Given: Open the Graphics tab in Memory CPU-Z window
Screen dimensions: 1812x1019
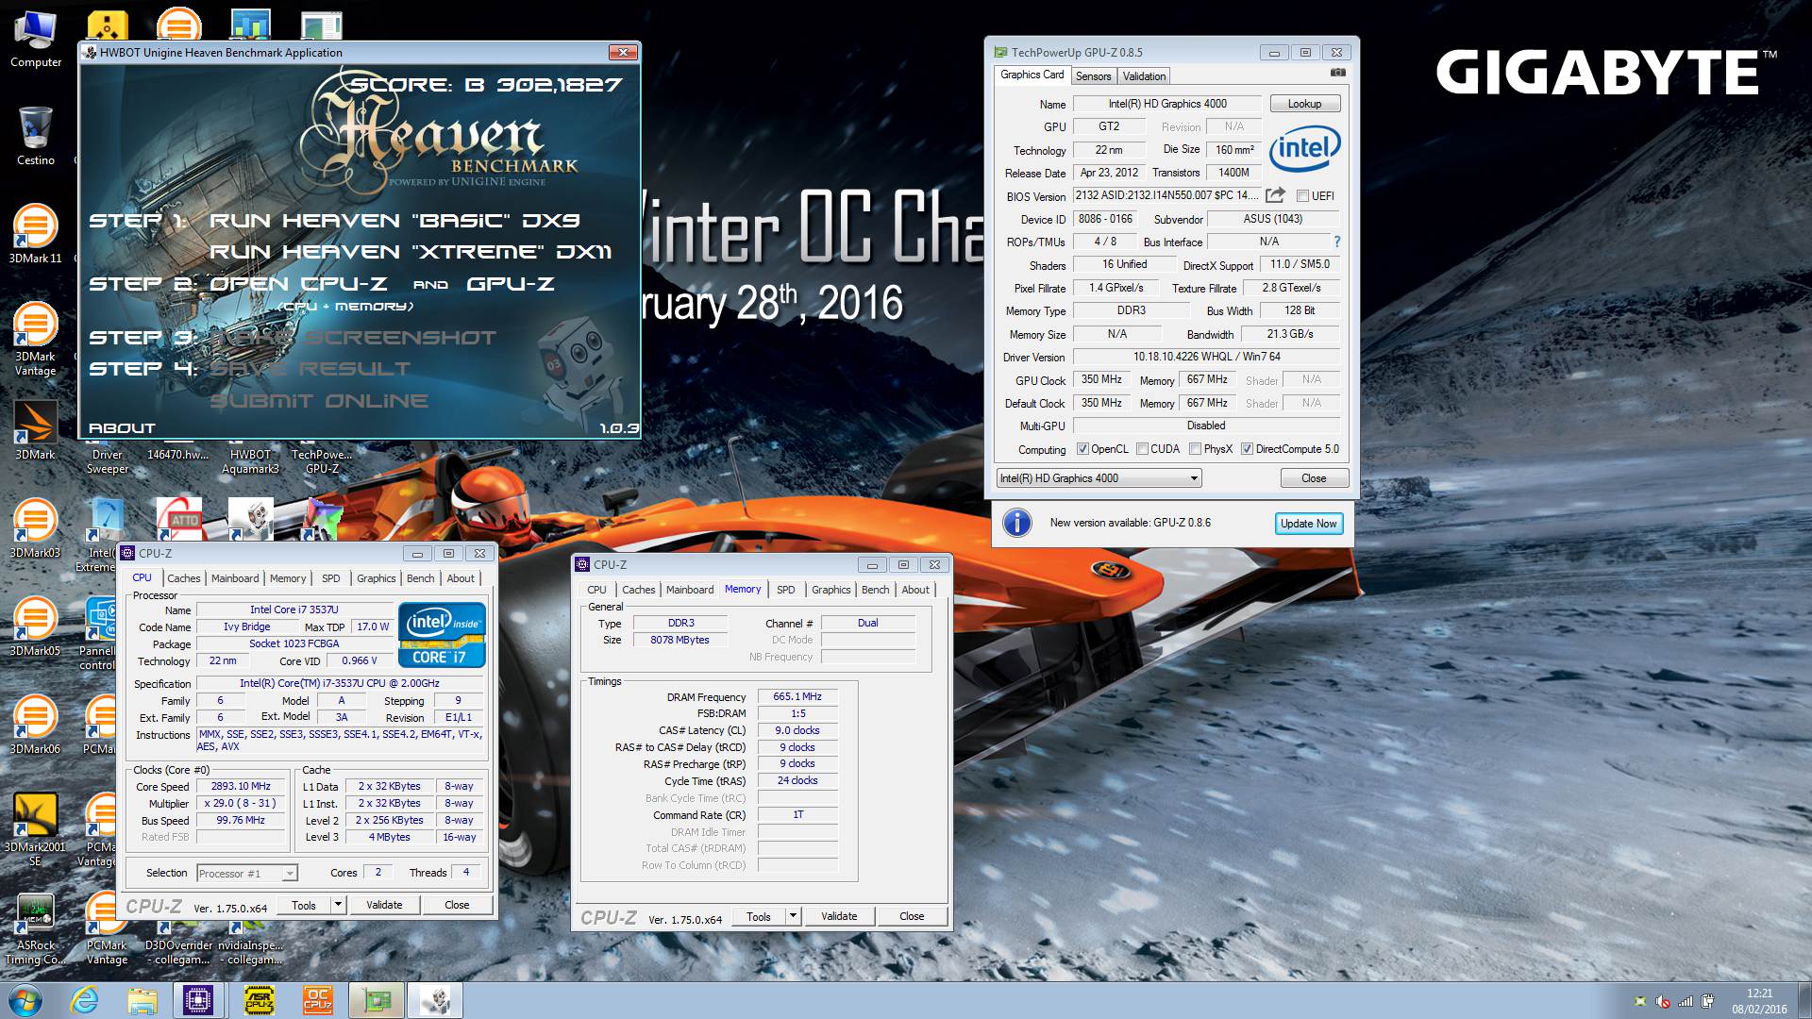Looking at the screenshot, I should pos(830,590).
